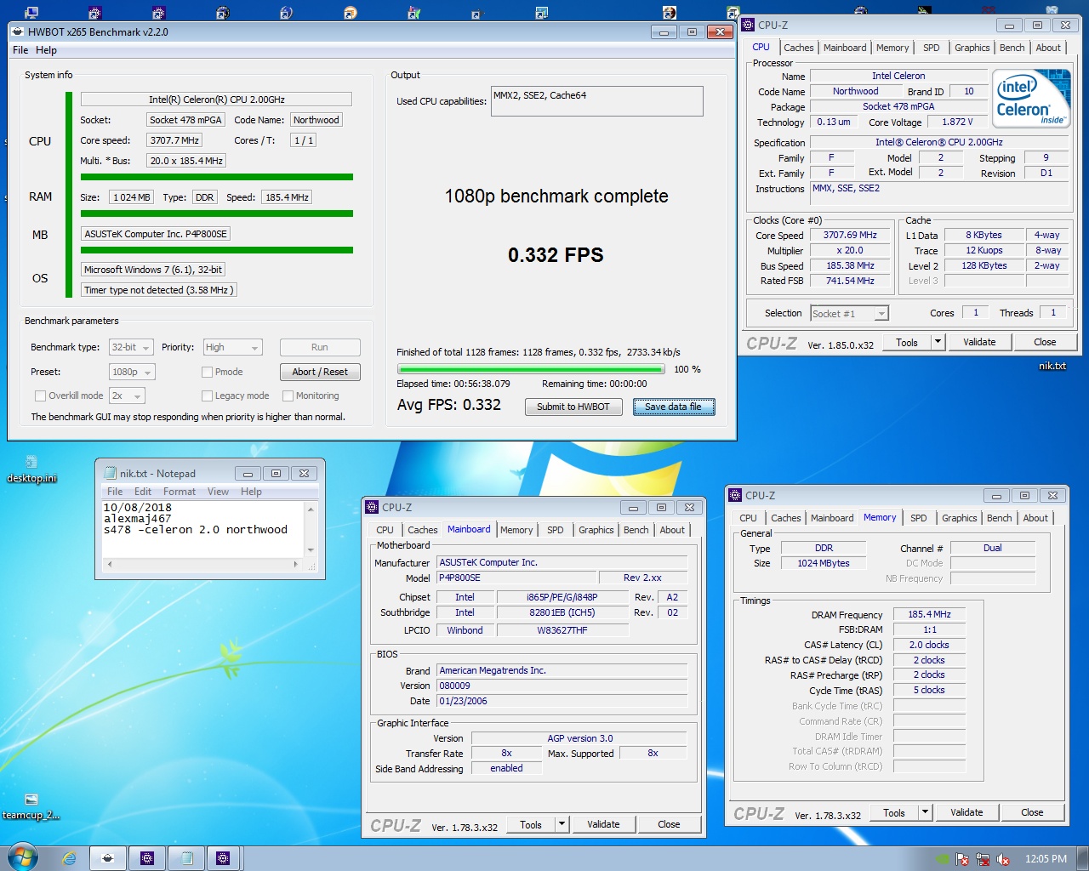Viewport: 1089px width, 871px height.
Task: Launch Internet Explorer from taskbar
Action: 69,858
